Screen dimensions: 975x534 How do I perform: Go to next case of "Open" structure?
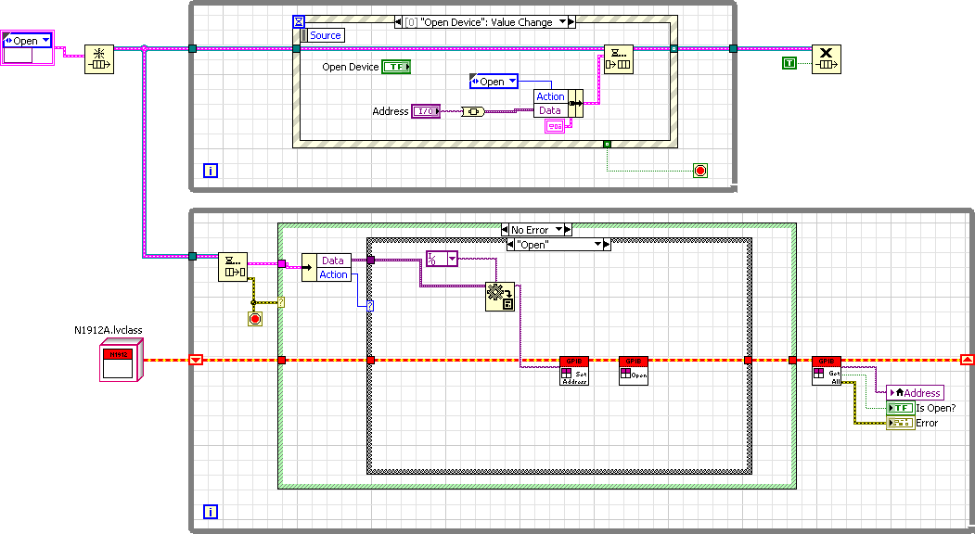(607, 245)
